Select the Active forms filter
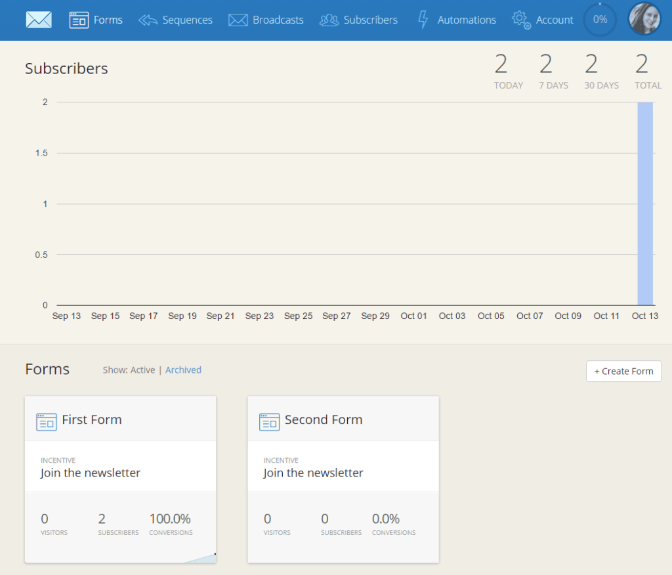Image resolution: width=672 pixels, height=575 pixels. click(142, 370)
